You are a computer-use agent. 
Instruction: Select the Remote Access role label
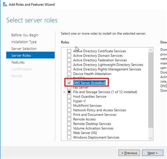pos(85,119)
